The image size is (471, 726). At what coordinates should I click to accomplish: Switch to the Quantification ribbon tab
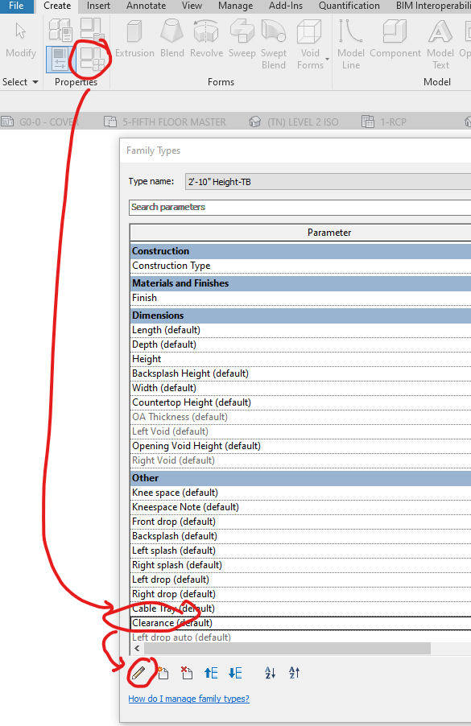click(x=349, y=6)
